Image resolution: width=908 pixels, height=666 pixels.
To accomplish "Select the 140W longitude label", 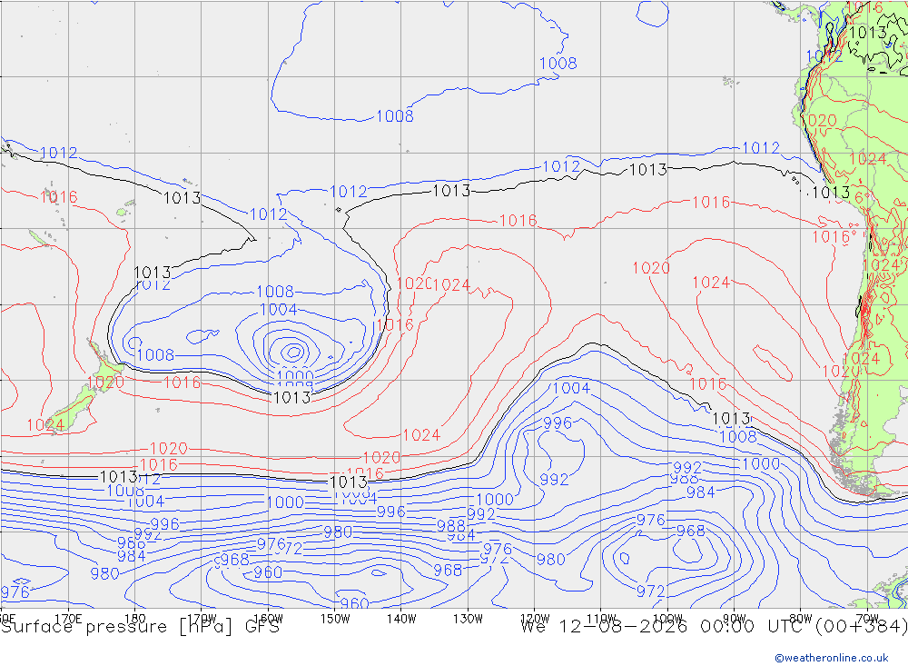I will (401, 619).
